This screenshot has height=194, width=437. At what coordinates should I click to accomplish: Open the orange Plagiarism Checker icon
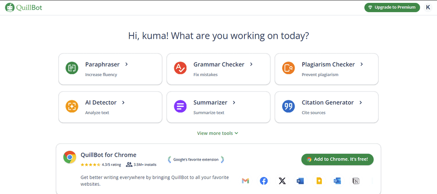288,68
